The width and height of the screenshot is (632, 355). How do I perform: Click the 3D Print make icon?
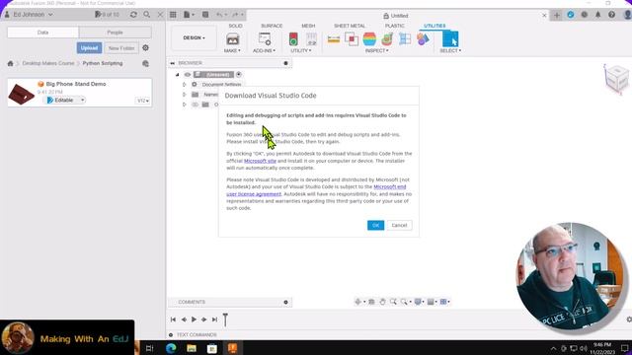(x=233, y=39)
